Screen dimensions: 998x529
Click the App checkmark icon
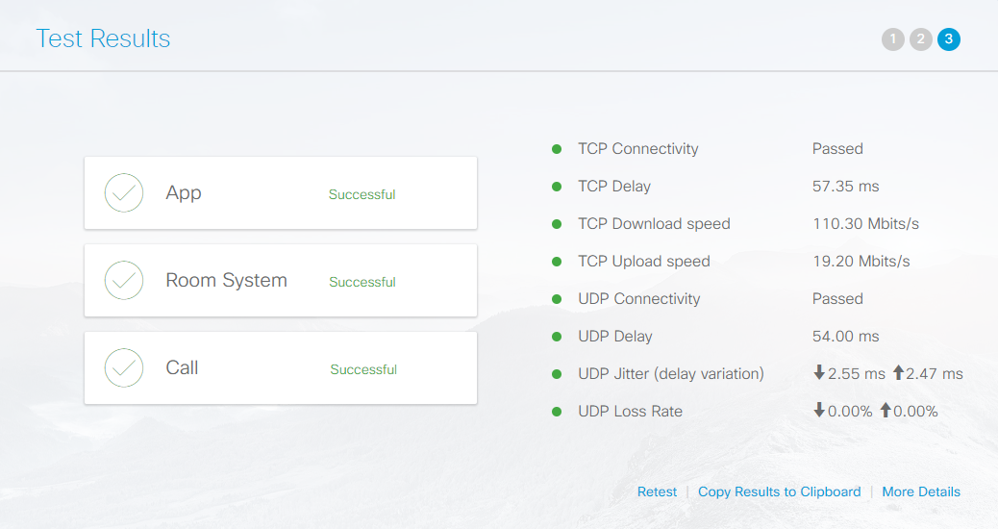(124, 193)
